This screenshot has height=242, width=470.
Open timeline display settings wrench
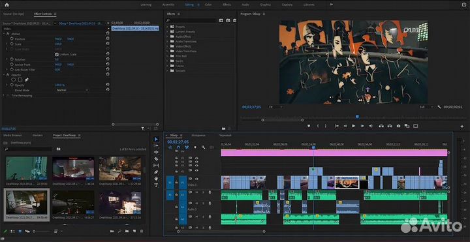[203, 147]
